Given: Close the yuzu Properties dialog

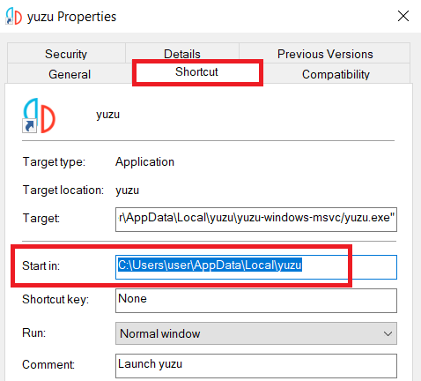Looking at the screenshot, I should [403, 16].
